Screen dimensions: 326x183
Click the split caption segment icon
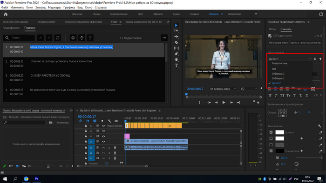point(81,38)
